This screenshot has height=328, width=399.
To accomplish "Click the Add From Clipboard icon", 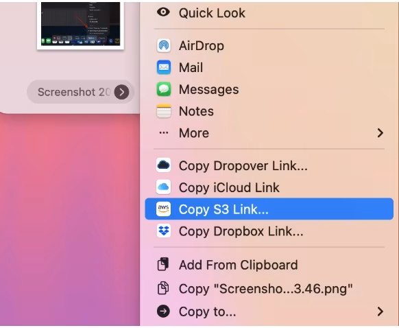I will (x=163, y=264).
